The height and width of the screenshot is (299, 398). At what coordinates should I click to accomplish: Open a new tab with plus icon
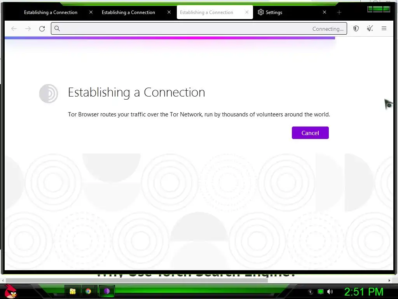339,12
